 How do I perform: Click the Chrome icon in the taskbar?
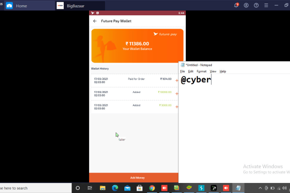coord(152,188)
